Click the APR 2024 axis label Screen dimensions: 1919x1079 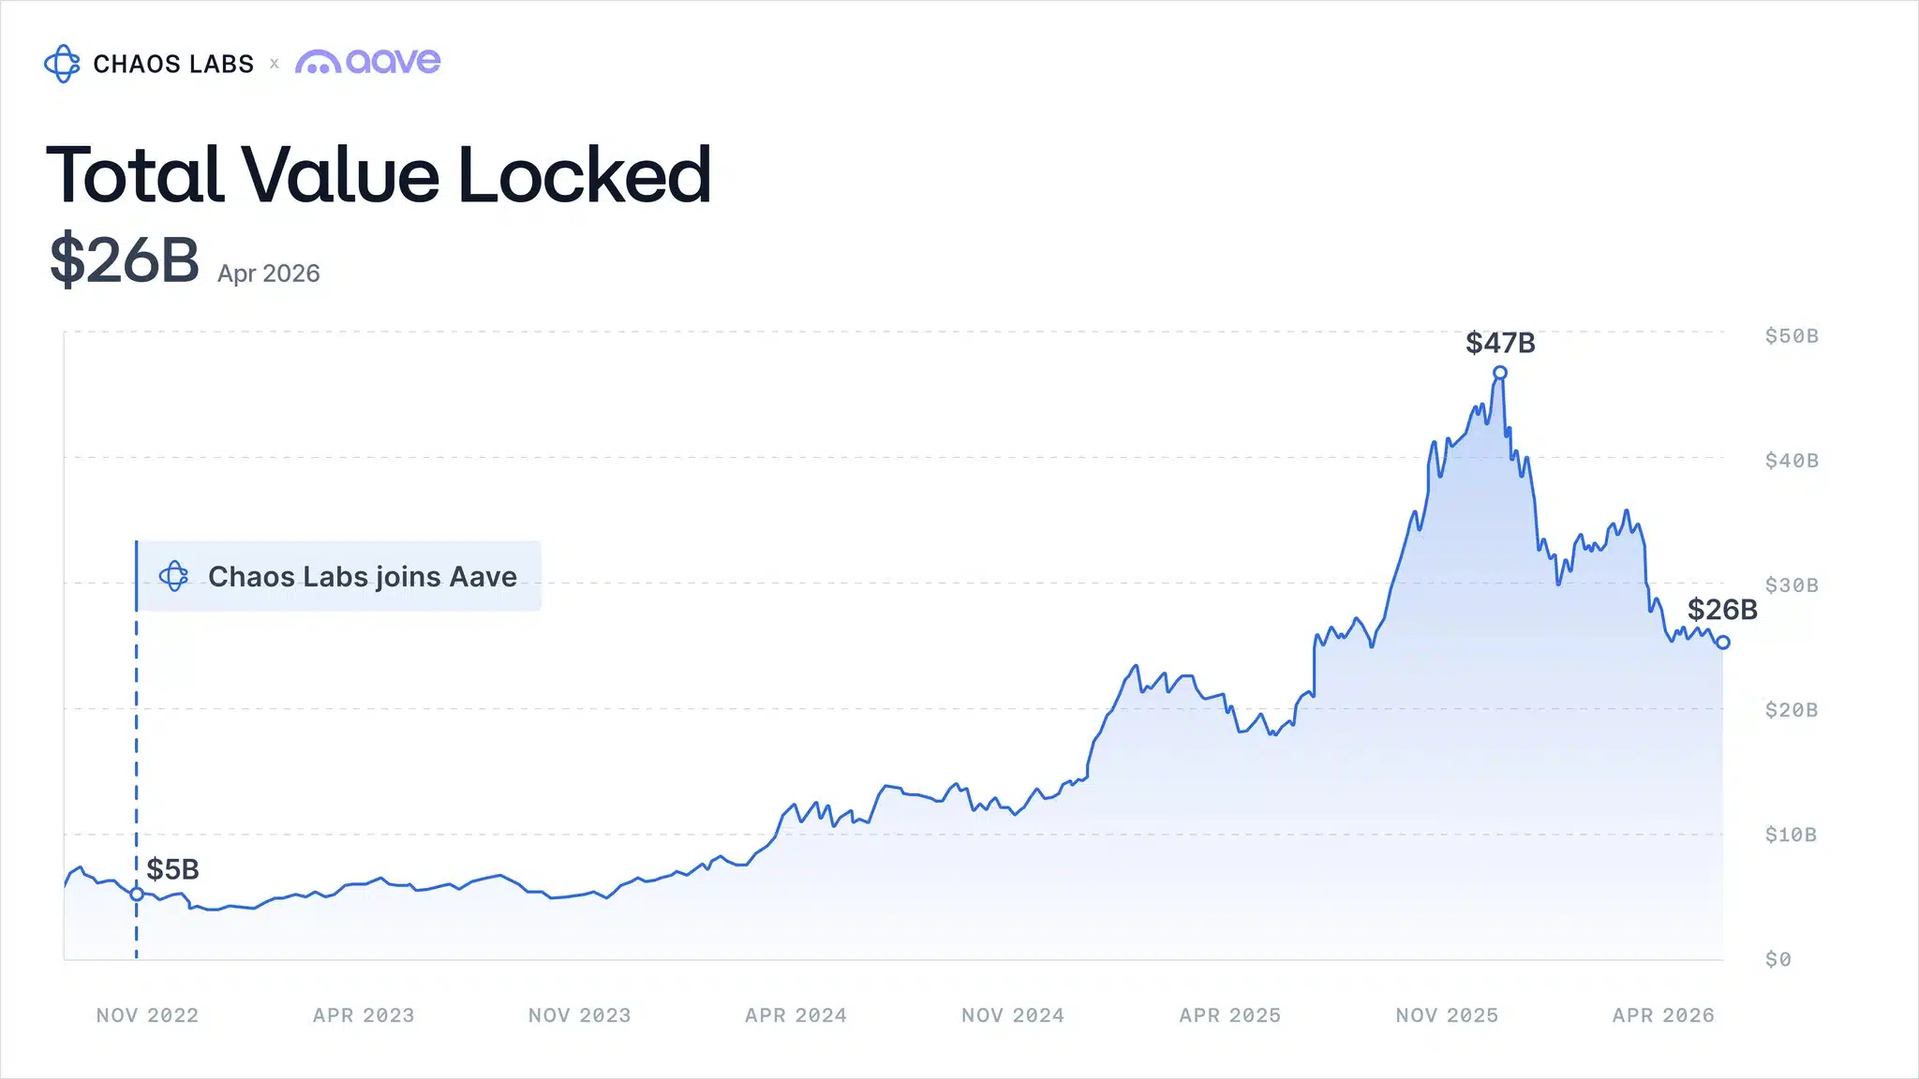(796, 1015)
